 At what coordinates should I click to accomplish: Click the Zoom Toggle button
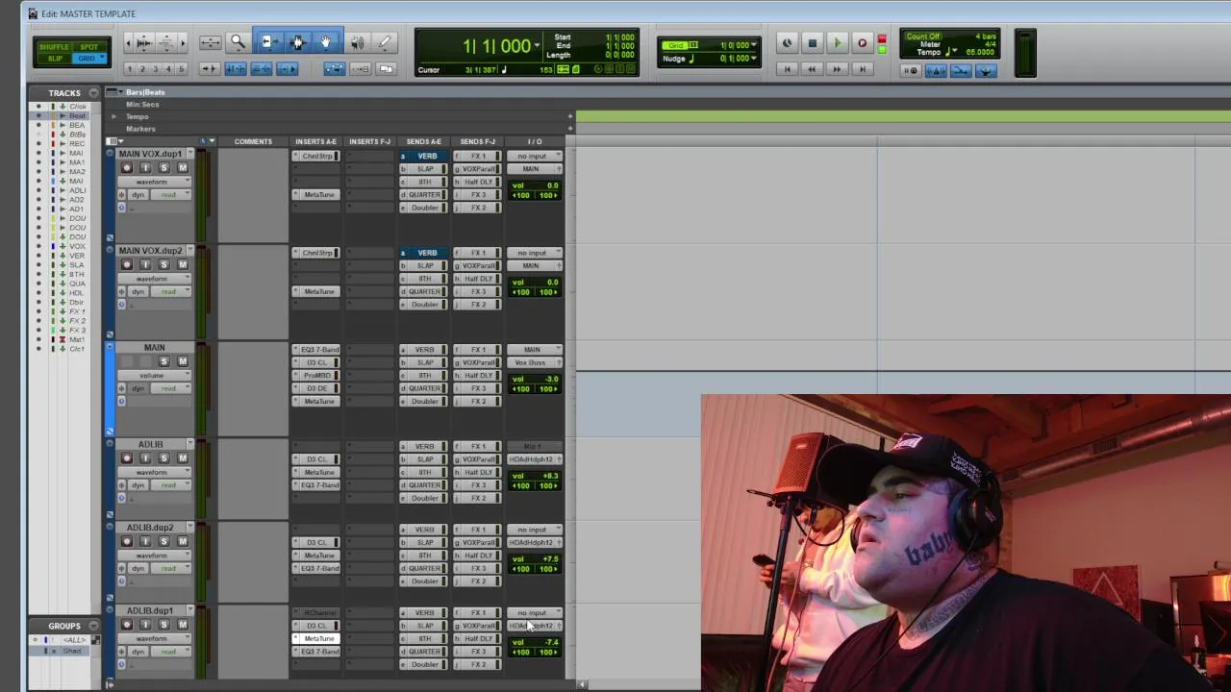point(210,42)
